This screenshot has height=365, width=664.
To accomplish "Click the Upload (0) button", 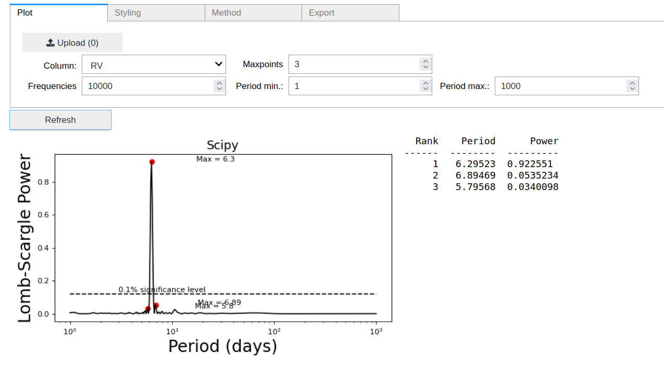I will click(x=72, y=42).
